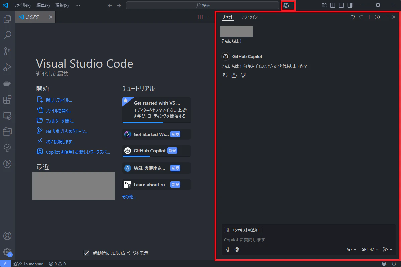This screenshot has height=267, width=401.
Task: Open the Search view in activity bar
Action: [x=7, y=35]
